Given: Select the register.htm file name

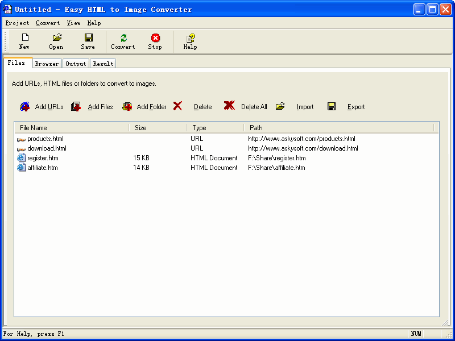Looking at the screenshot, I should click(x=43, y=158).
